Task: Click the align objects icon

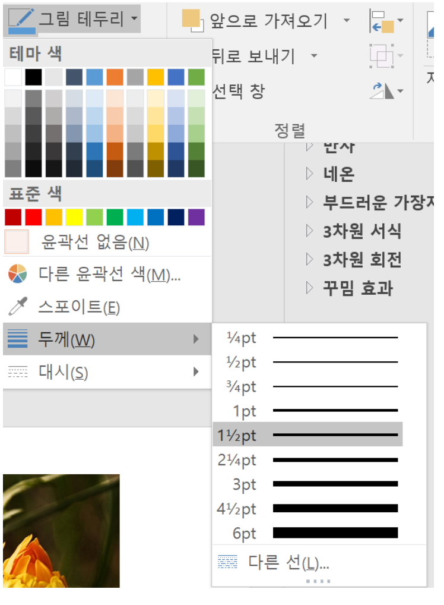Action: (x=382, y=21)
